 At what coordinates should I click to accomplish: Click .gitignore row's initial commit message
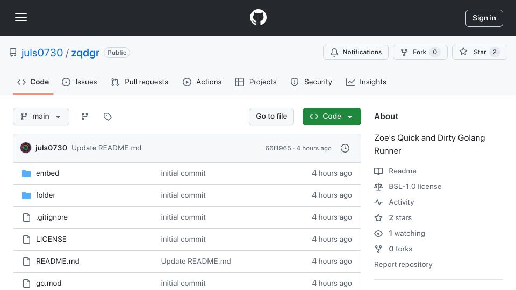183,218
